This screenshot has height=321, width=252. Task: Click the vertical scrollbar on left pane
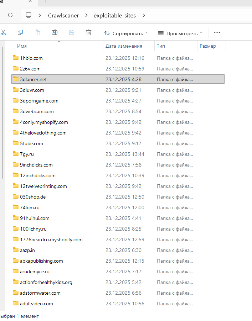[2, 112]
